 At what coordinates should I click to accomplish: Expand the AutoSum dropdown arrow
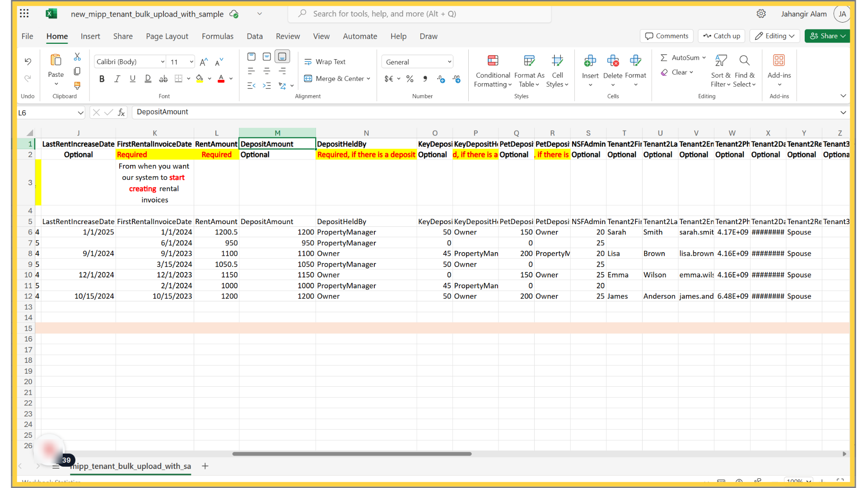point(704,58)
